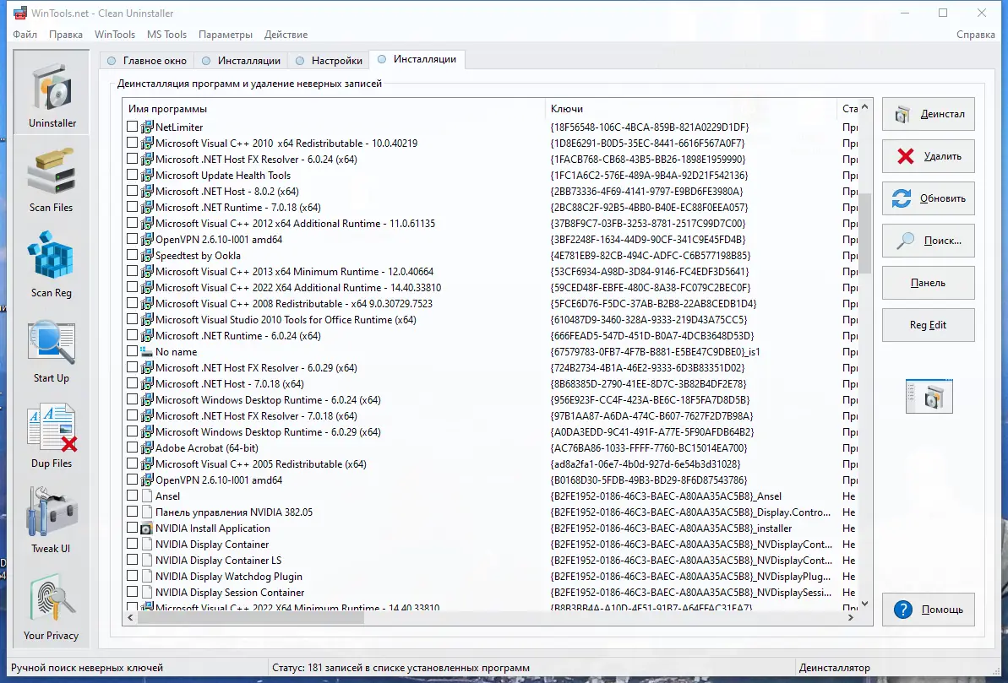The image size is (1008, 683).
Task: Click the Поиск... search button
Action: click(x=929, y=241)
